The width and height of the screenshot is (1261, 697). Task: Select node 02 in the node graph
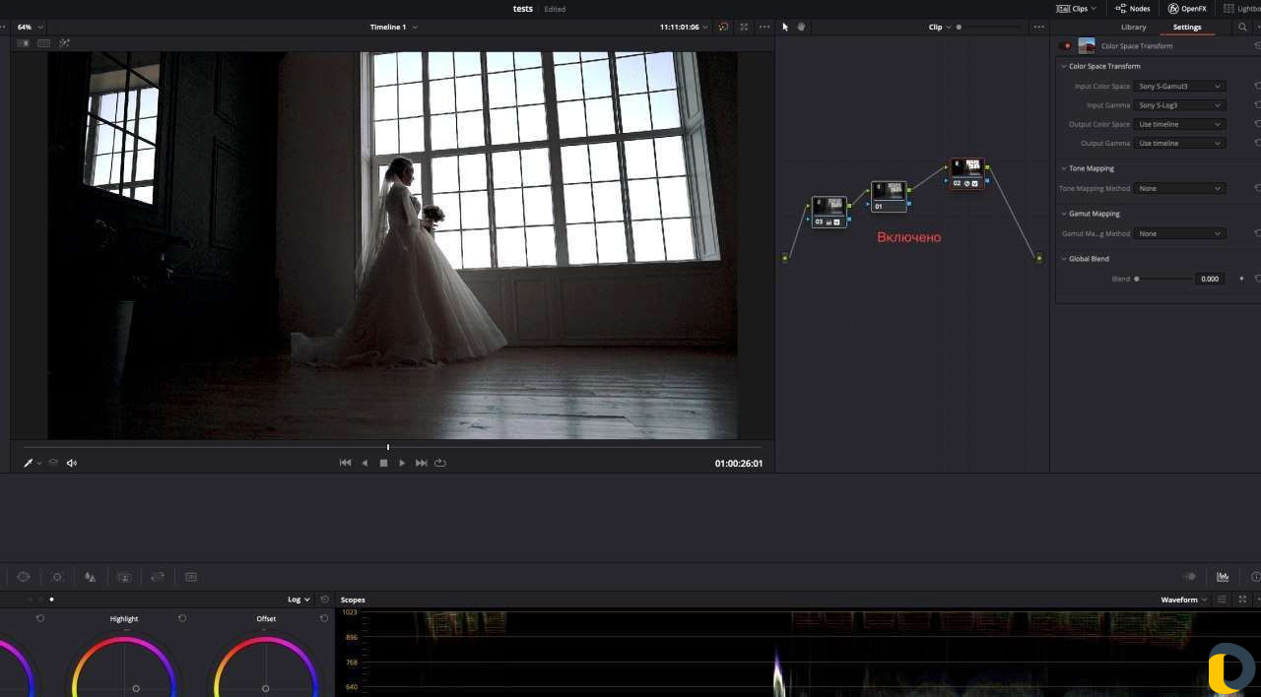tap(966, 173)
